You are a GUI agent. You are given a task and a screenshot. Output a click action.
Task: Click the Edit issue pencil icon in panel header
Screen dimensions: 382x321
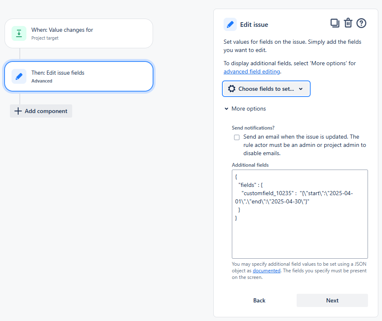point(230,24)
